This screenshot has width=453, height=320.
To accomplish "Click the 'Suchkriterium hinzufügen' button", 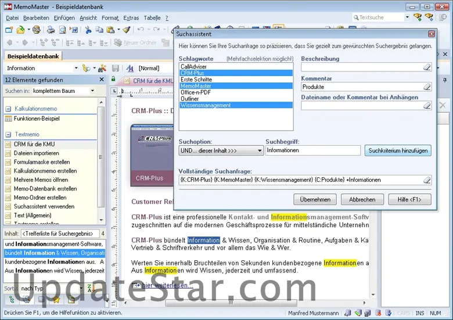I will [398, 150].
